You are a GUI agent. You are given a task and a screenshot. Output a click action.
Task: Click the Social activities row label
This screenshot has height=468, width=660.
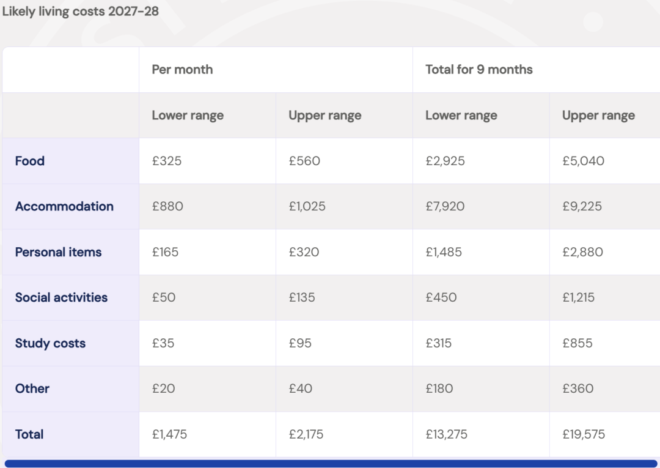click(61, 297)
